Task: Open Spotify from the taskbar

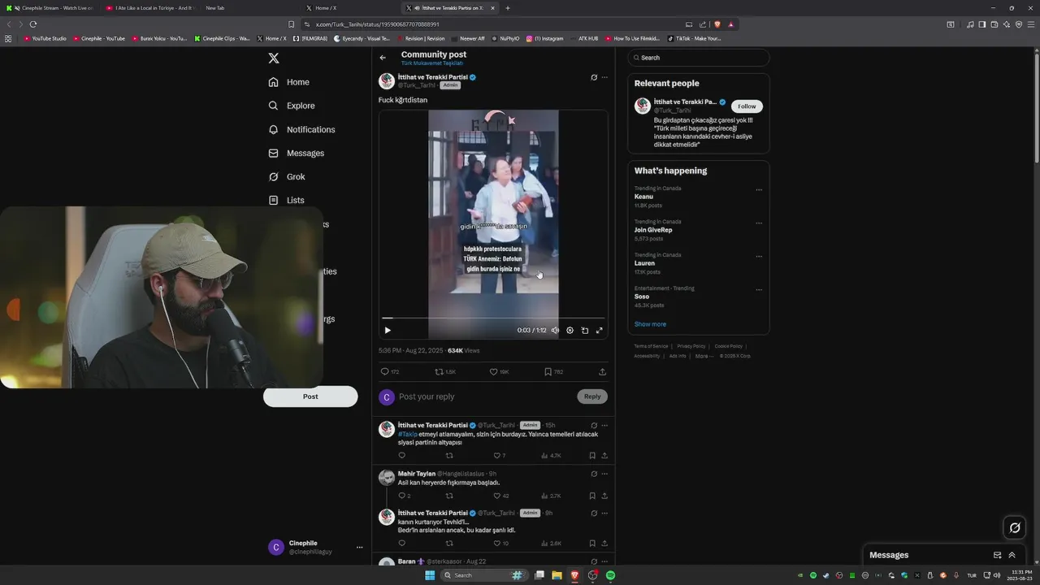Action: point(610,575)
